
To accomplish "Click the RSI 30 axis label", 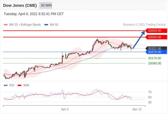I will (x=150, y=102).
